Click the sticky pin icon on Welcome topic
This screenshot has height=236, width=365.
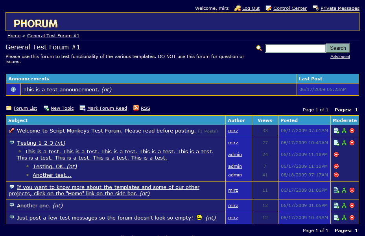click(x=11, y=131)
